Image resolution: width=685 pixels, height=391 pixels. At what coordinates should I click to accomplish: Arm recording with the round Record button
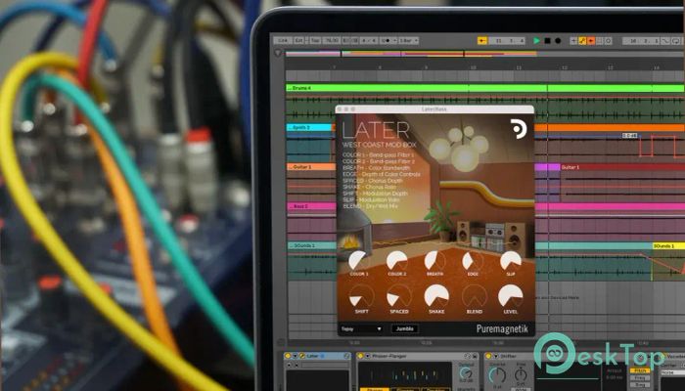(x=558, y=41)
